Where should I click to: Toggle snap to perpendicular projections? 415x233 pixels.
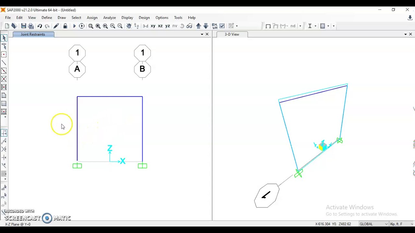click(4, 157)
